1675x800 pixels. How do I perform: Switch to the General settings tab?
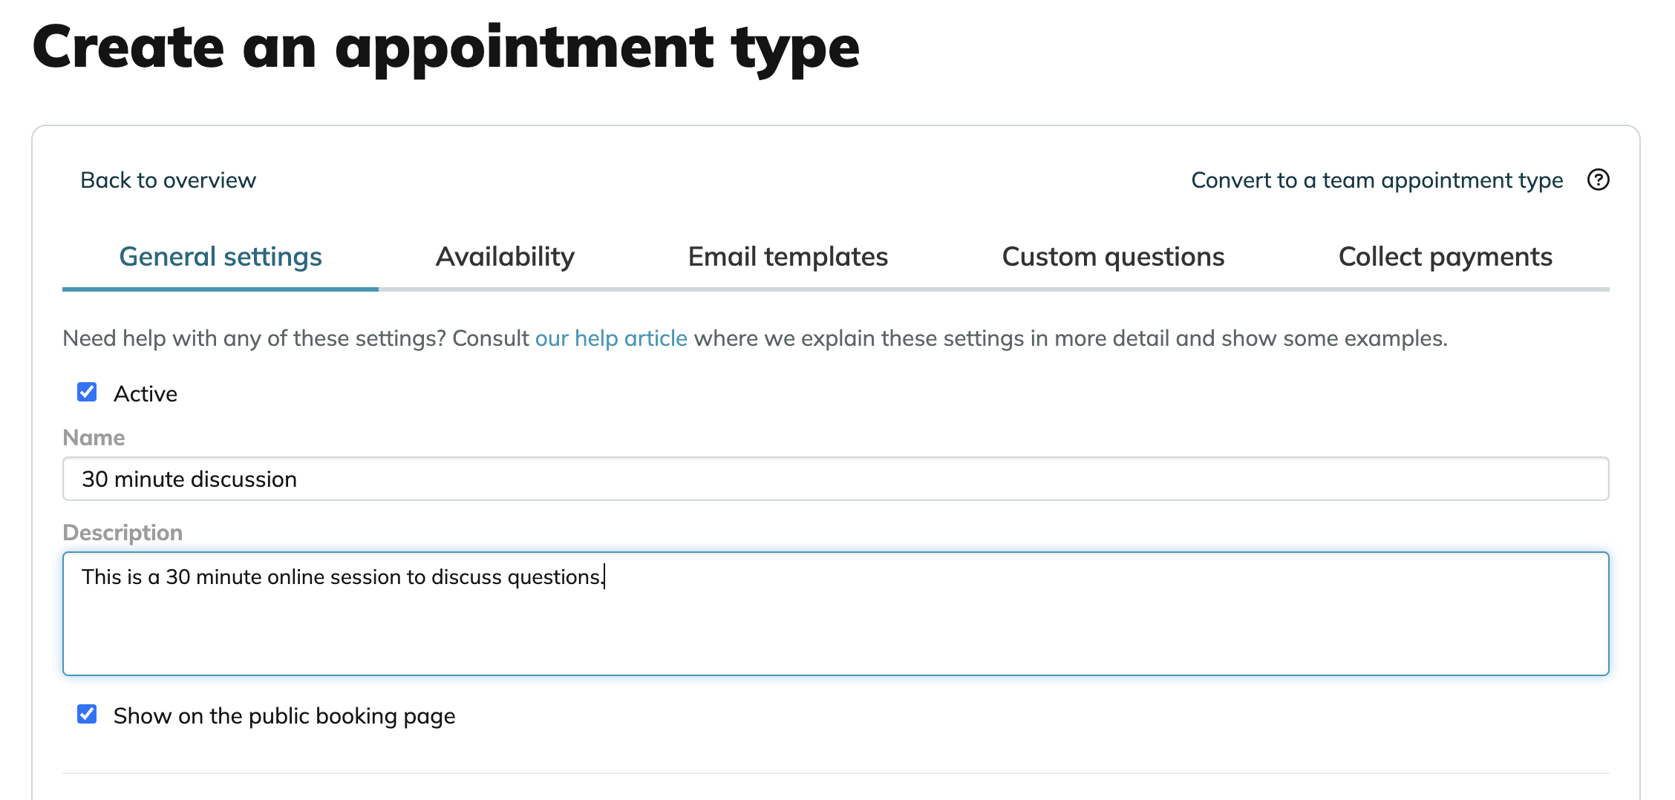pos(221,257)
